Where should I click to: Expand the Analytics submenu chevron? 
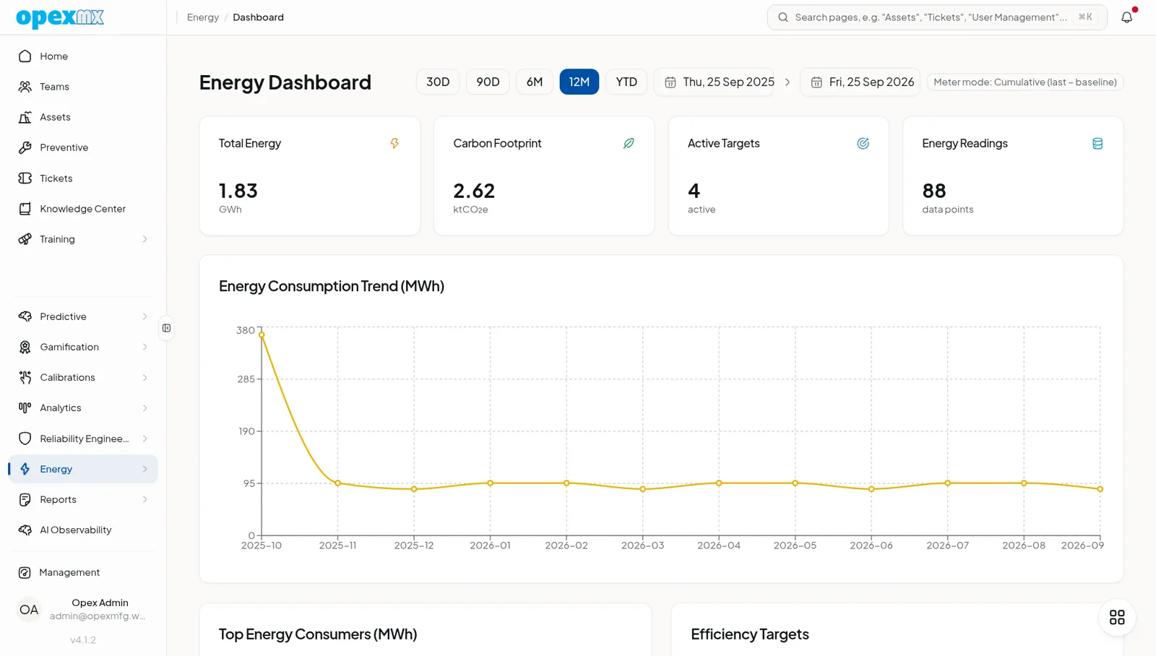[144, 407]
